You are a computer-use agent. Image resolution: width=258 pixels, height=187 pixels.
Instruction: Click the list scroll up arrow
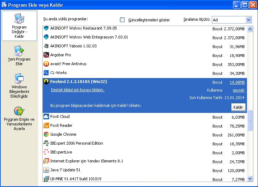(x=250, y=29)
